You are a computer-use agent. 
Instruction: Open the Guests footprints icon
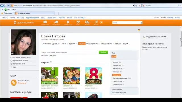pos(78,22)
